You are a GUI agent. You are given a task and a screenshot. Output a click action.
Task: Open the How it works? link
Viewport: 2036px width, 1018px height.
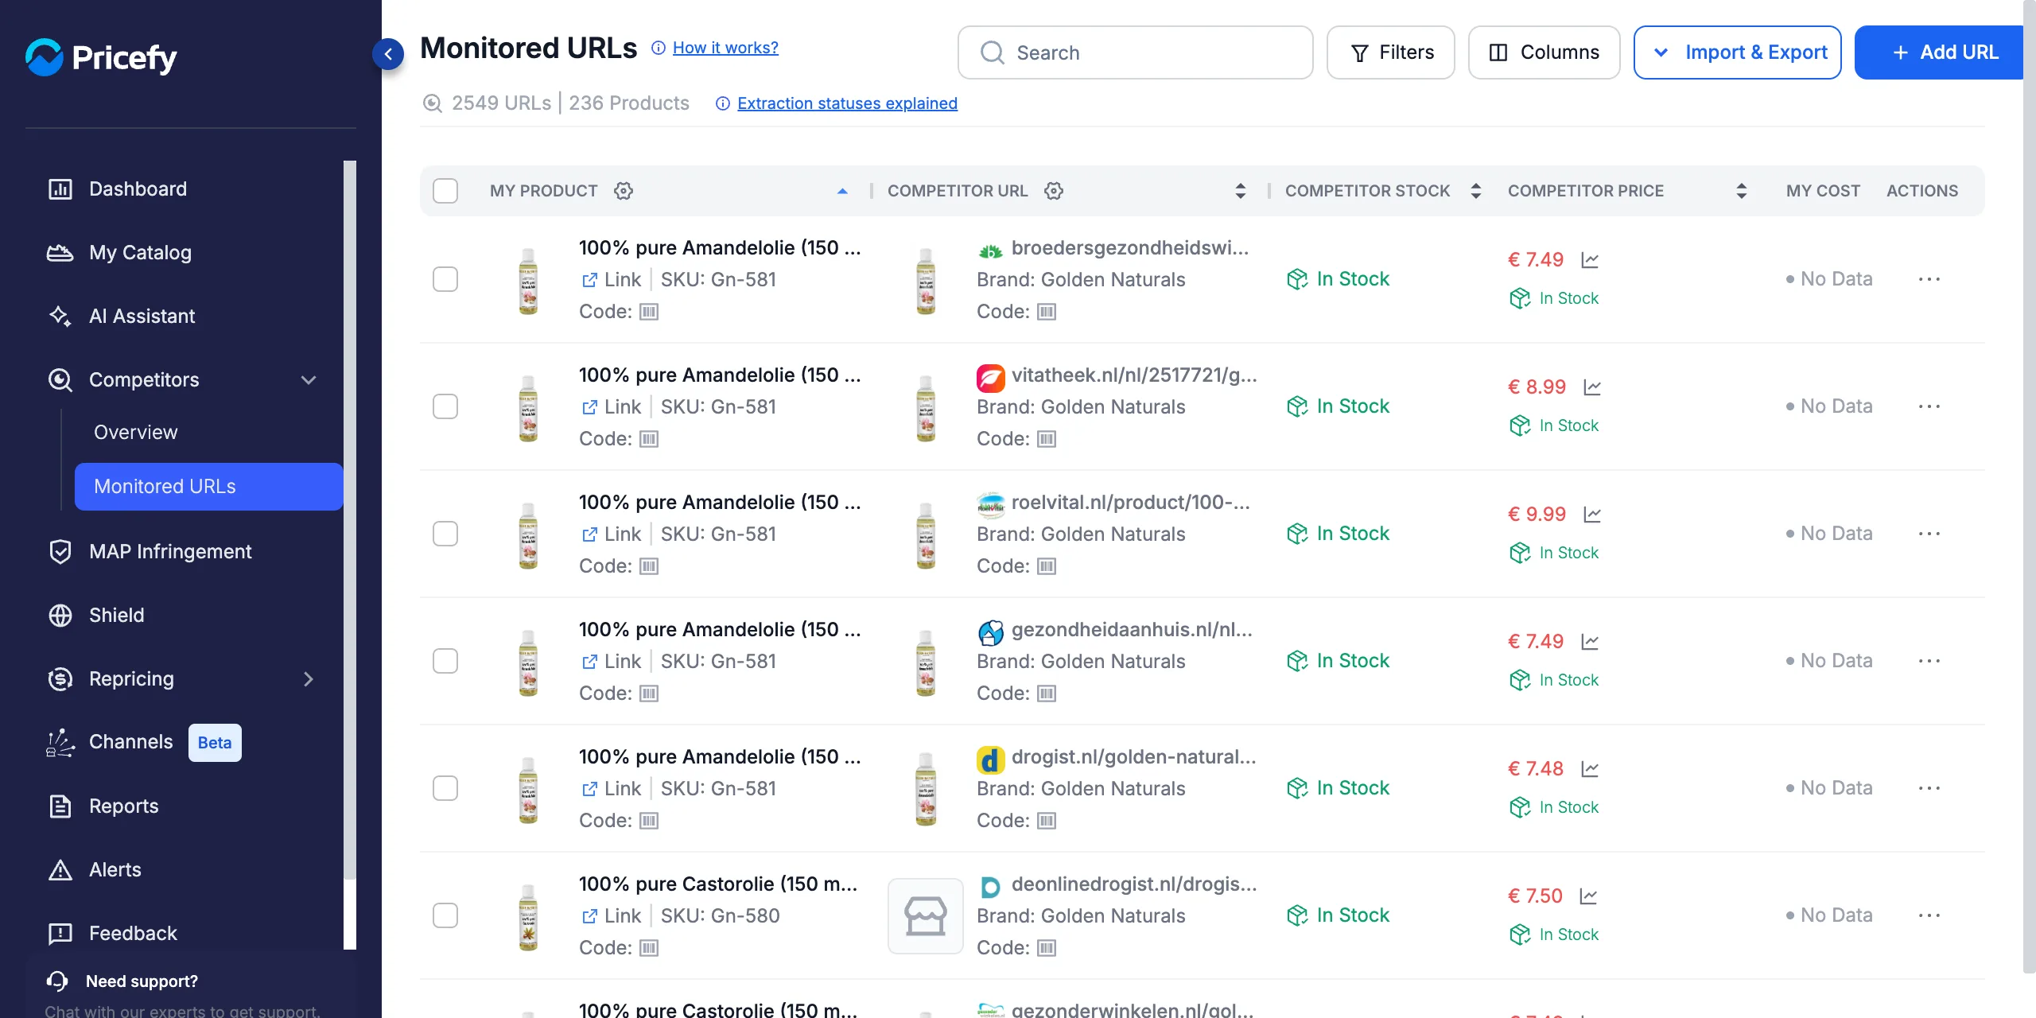coord(725,48)
